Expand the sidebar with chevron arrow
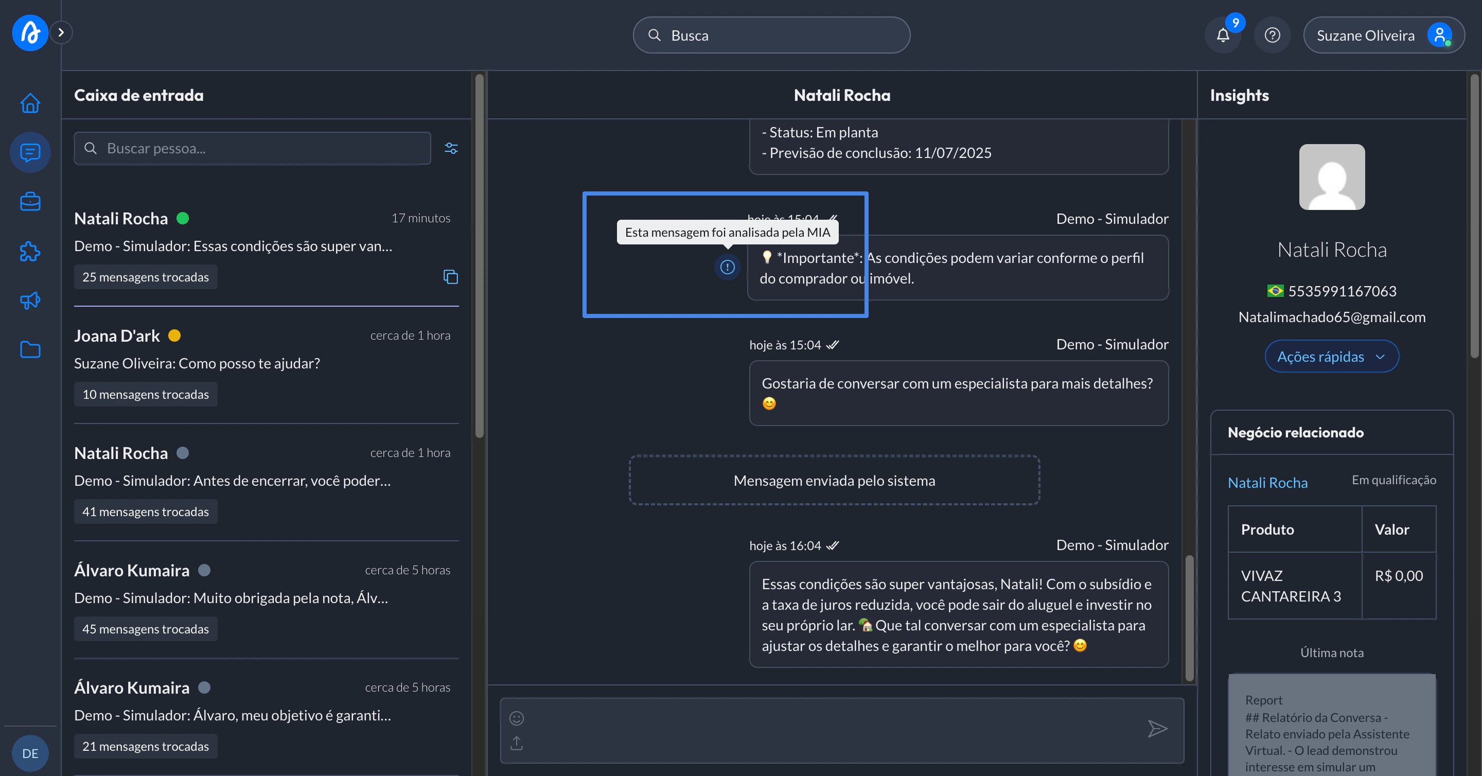 [x=61, y=33]
